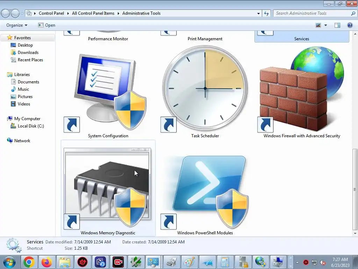This screenshot has height=269, width=358.
Task: Open the Organize dropdown menu
Action: tap(17, 25)
